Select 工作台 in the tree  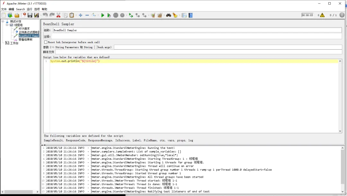click(x=14, y=43)
